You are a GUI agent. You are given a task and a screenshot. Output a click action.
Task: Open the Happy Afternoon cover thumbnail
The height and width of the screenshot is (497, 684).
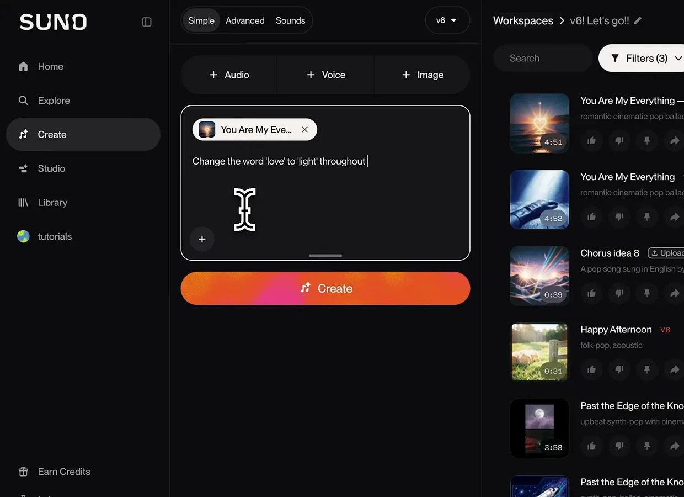(x=539, y=352)
